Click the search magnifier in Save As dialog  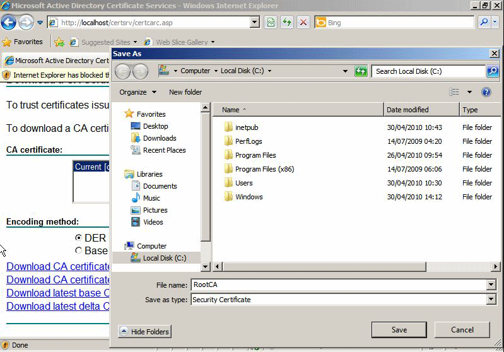coord(493,71)
